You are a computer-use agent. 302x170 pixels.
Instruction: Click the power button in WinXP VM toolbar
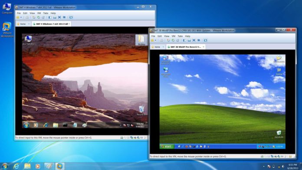[x=152, y=40]
